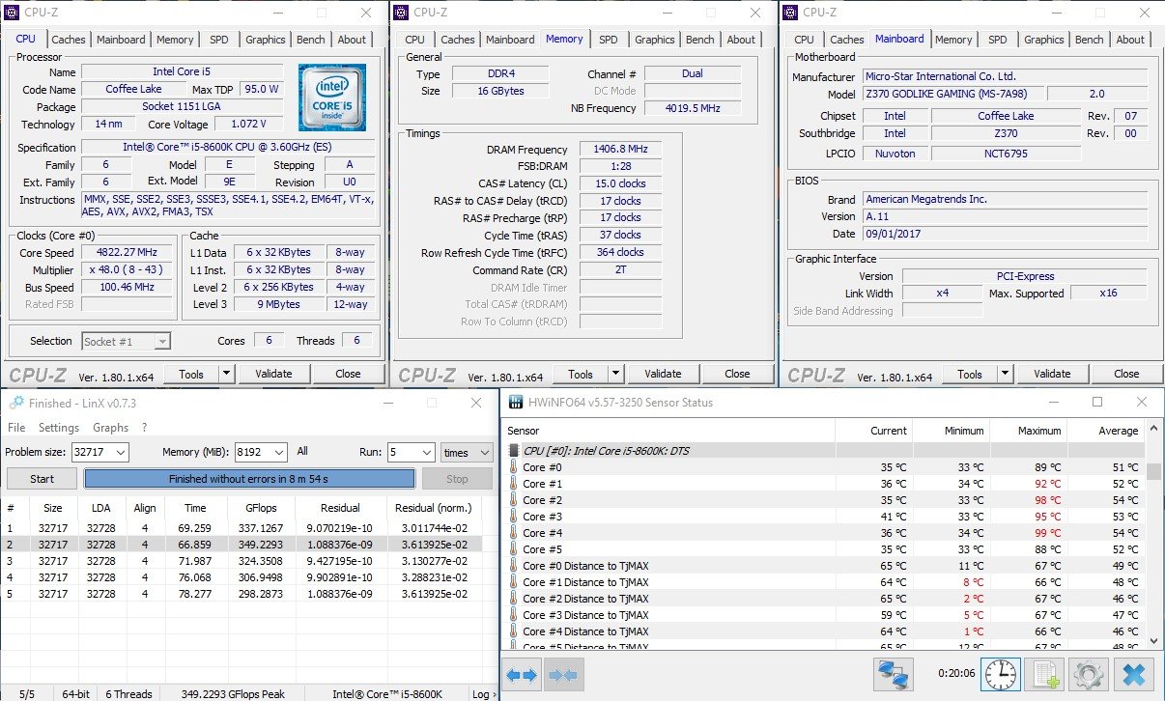Click LinX Start button

(x=42, y=479)
